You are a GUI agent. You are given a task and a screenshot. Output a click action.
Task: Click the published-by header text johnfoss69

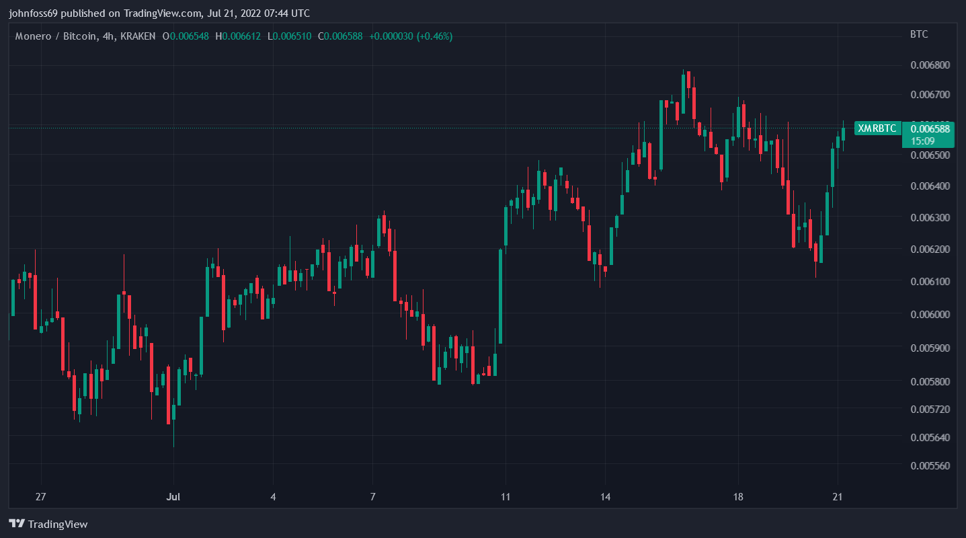(x=32, y=13)
